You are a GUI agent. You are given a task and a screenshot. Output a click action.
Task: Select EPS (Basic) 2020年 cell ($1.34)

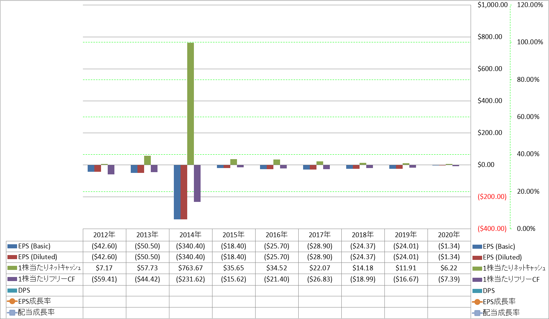449,246
